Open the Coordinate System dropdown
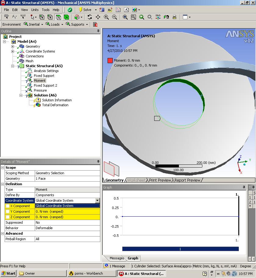This screenshot has height=278, width=256. coord(97,200)
